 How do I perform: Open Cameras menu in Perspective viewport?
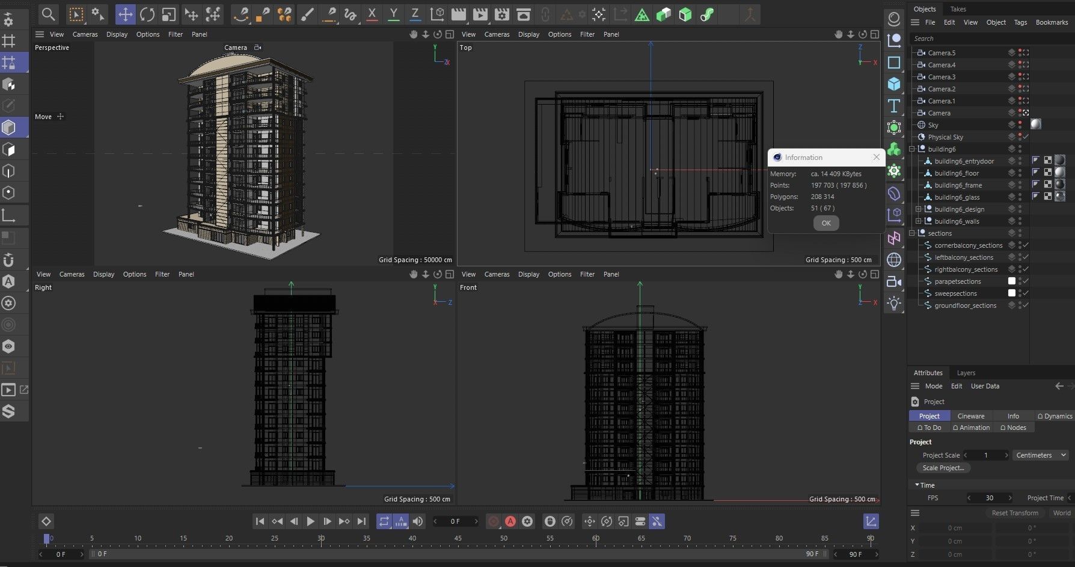(x=85, y=34)
